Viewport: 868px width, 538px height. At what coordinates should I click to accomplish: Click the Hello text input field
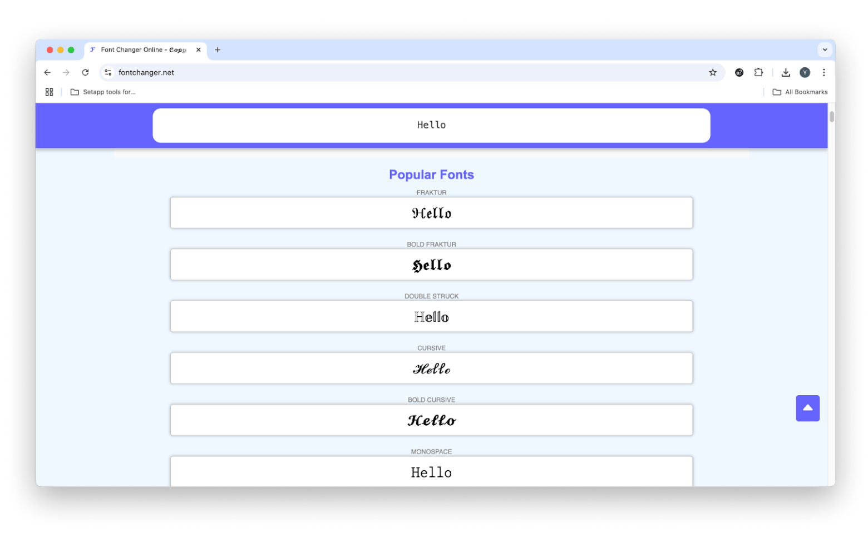[431, 125]
